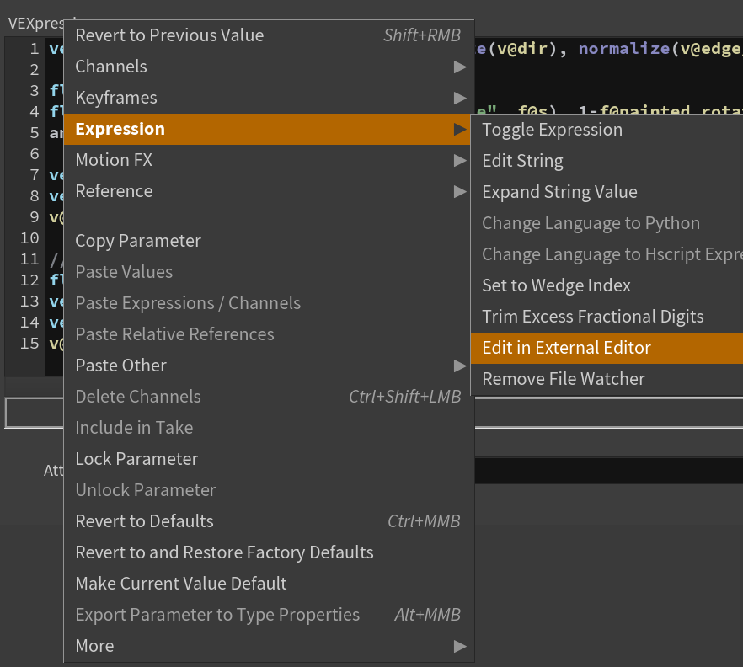The width and height of the screenshot is (743, 667).
Task: Click line number 15 in the VEX editor
Action: pos(29,344)
